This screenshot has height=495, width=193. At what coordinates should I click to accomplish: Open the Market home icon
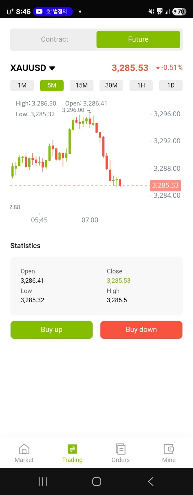pyautogui.click(x=24, y=449)
